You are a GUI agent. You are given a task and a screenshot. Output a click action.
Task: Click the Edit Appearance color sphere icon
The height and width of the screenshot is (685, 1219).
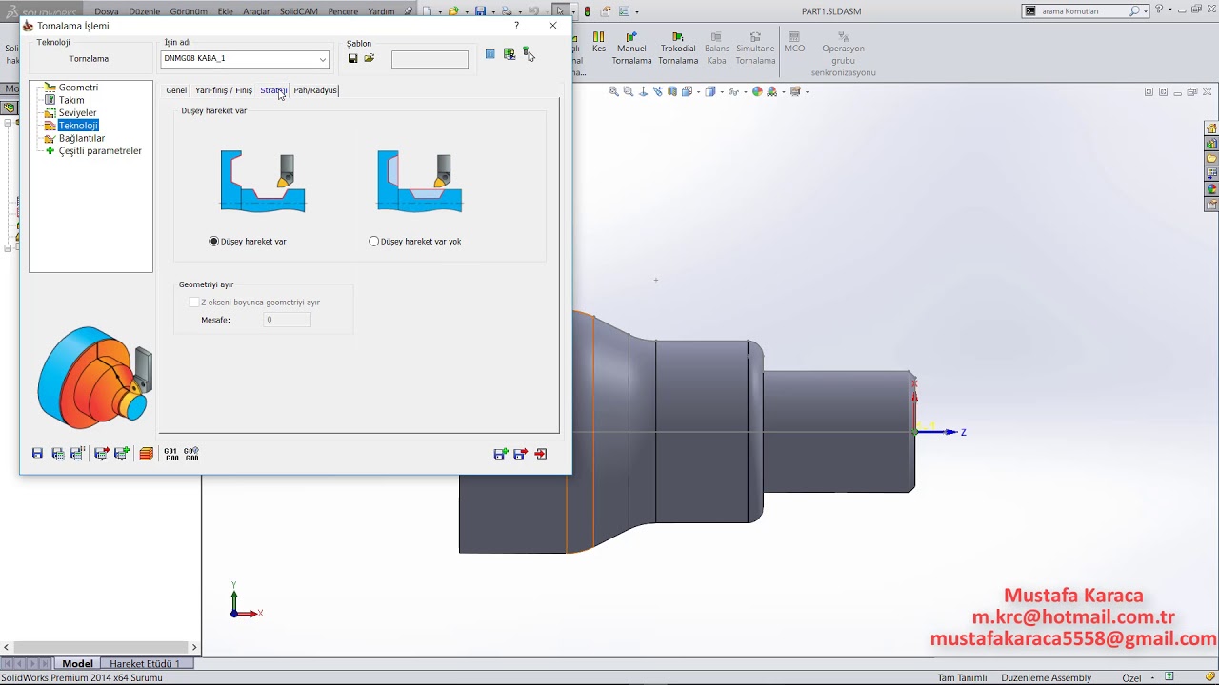(757, 91)
